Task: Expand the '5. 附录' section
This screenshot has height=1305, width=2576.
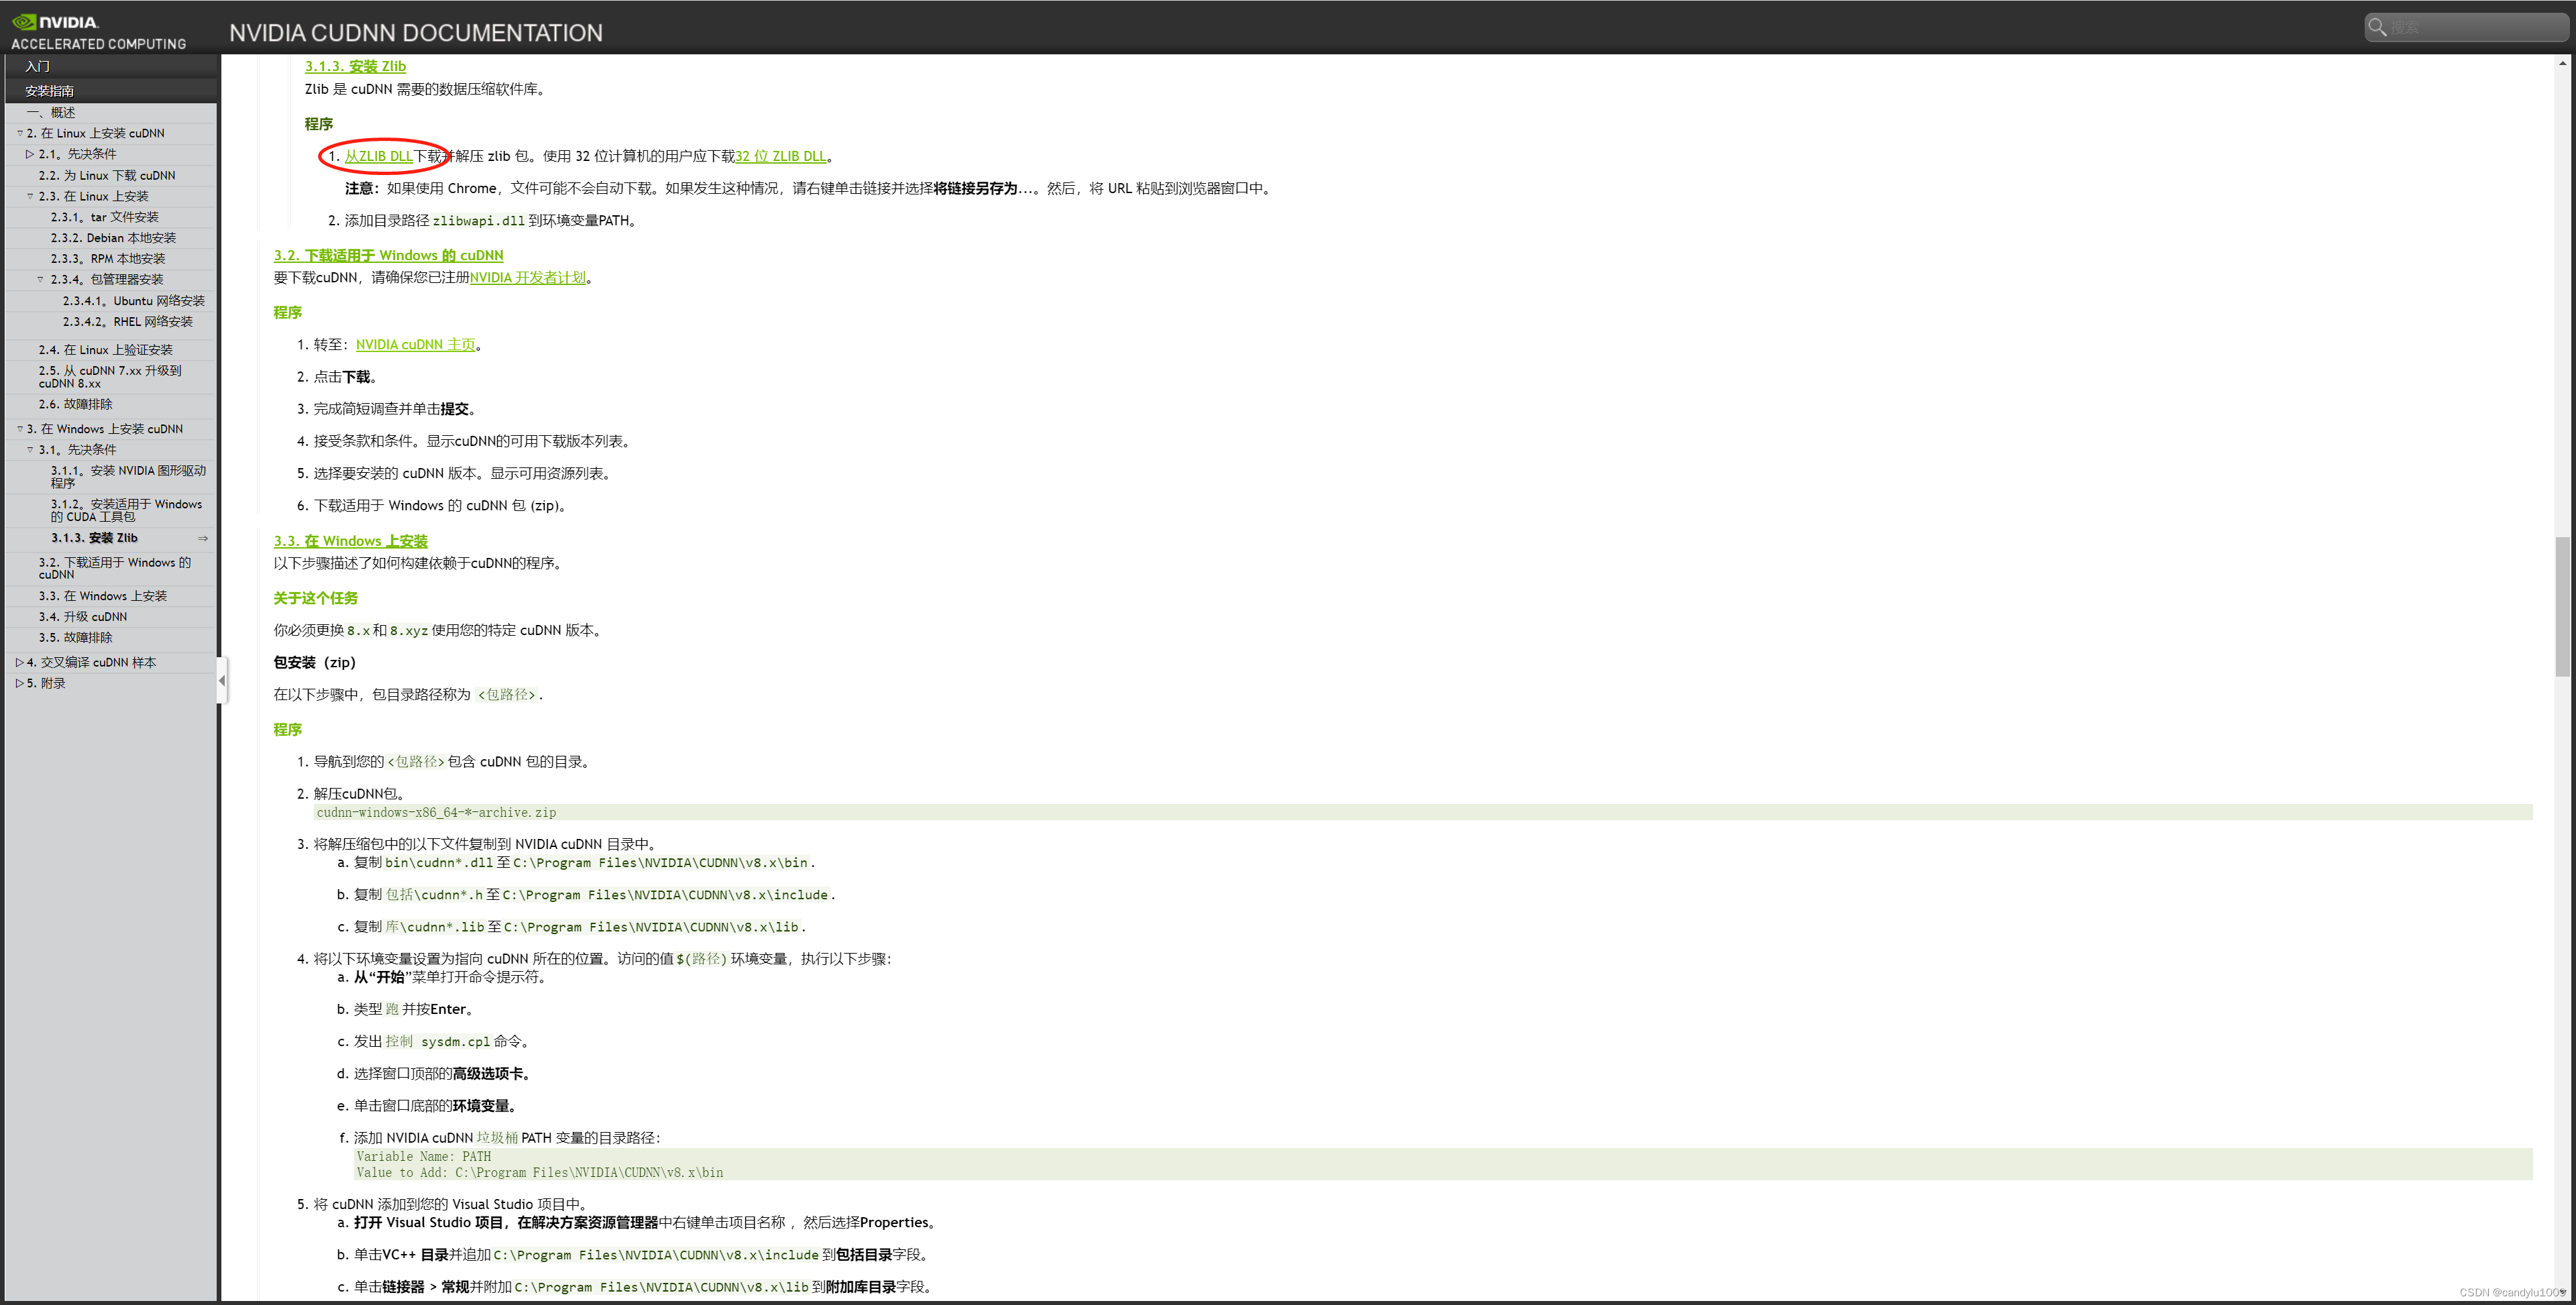Action: (19, 684)
